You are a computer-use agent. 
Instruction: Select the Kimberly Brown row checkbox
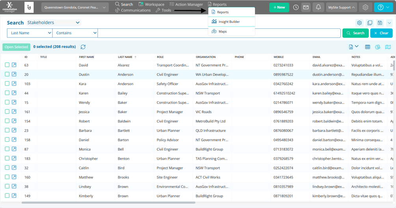7,196
